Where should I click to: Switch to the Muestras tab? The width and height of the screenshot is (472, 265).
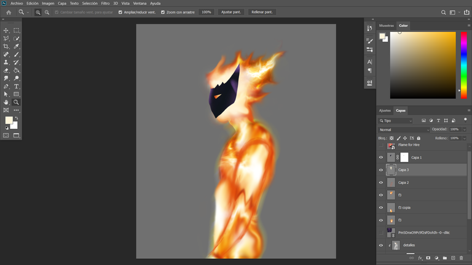(x=386, y=26)
